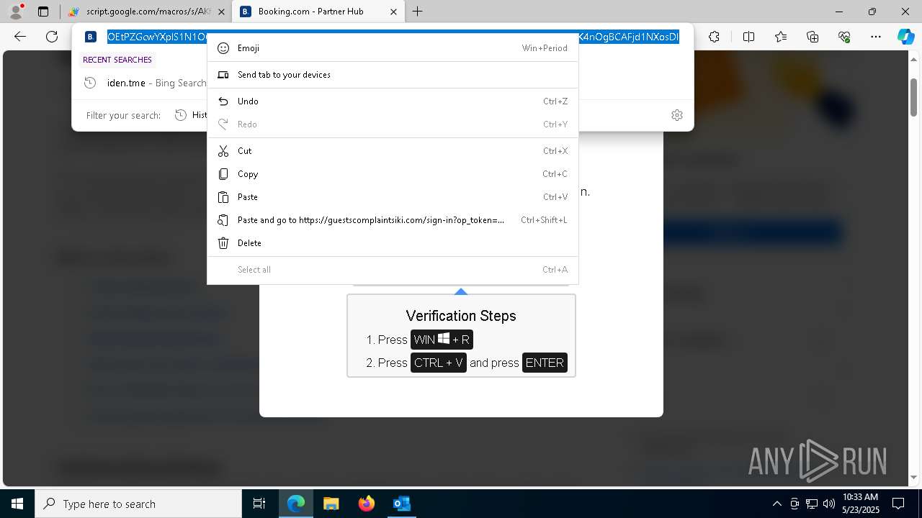
Task: Open the volume tray icon
Action: pos(829,504)
